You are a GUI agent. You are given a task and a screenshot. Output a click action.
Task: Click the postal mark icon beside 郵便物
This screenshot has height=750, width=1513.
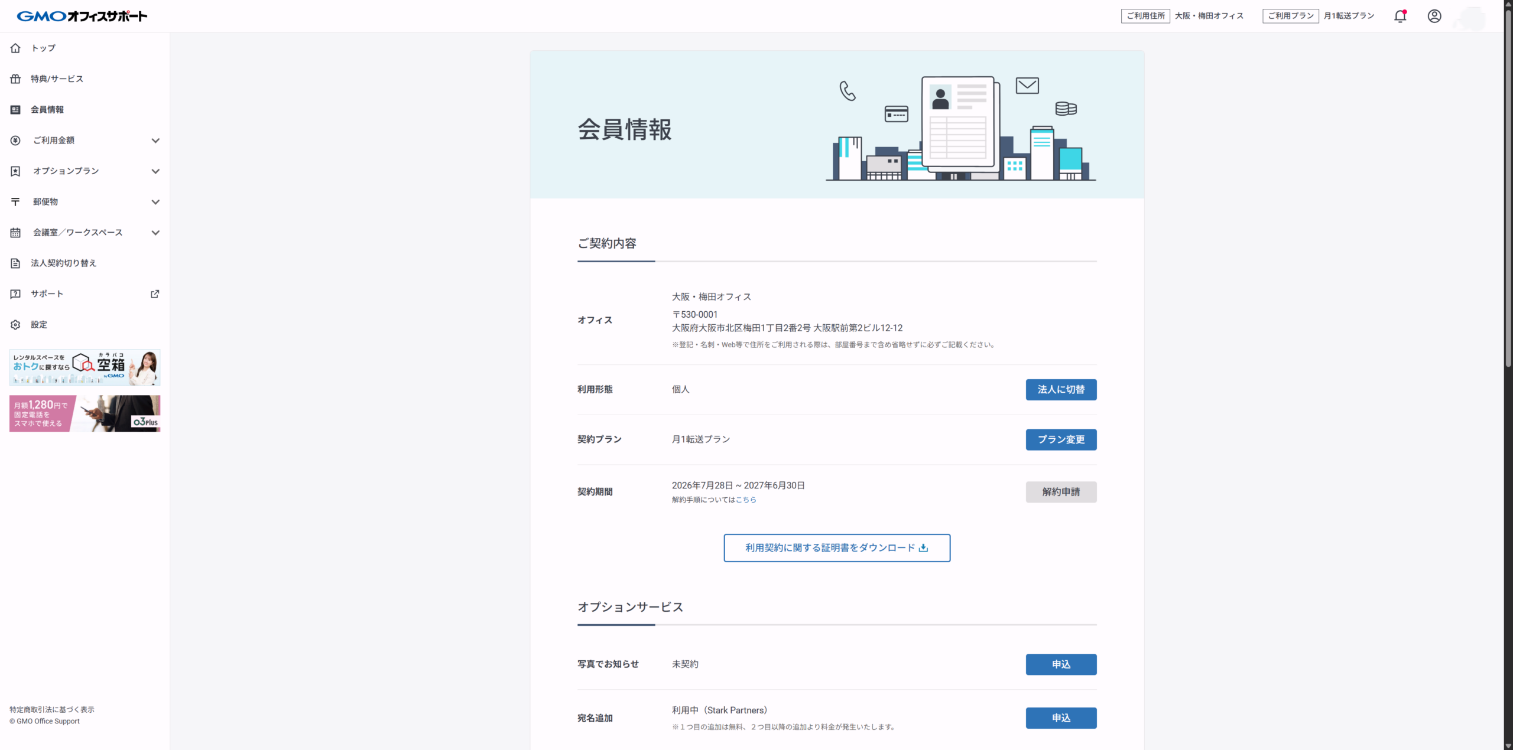pos(15,201)
